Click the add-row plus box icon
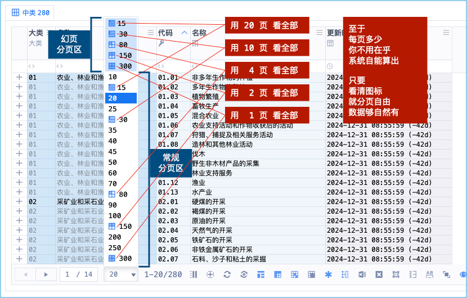 (210, 274)
